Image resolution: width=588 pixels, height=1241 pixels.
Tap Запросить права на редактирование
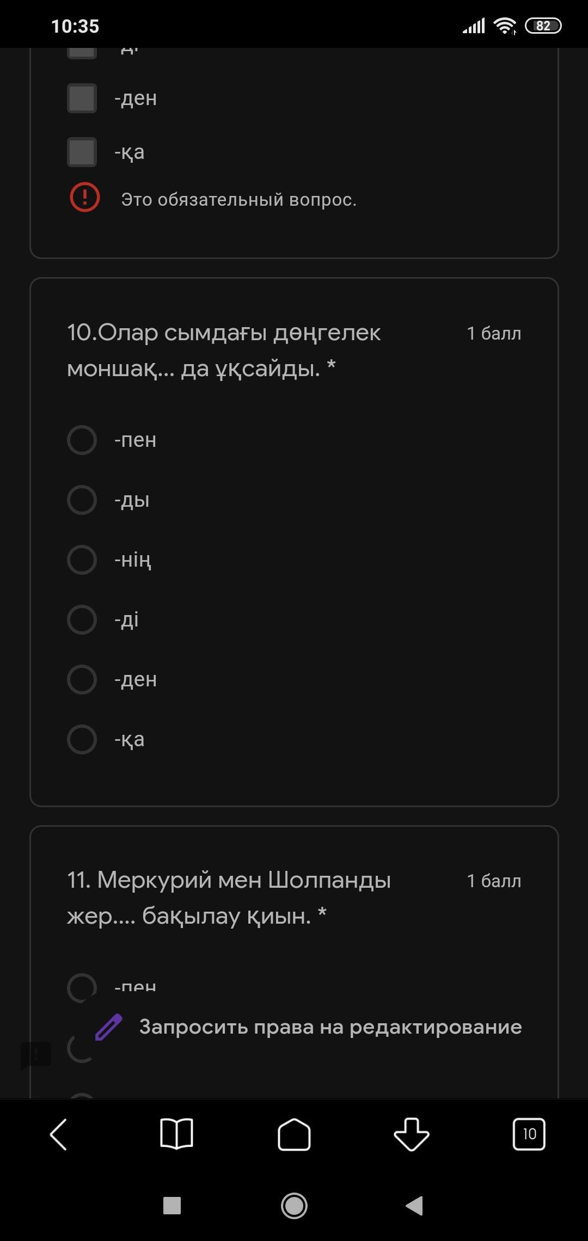[330, 1027]
